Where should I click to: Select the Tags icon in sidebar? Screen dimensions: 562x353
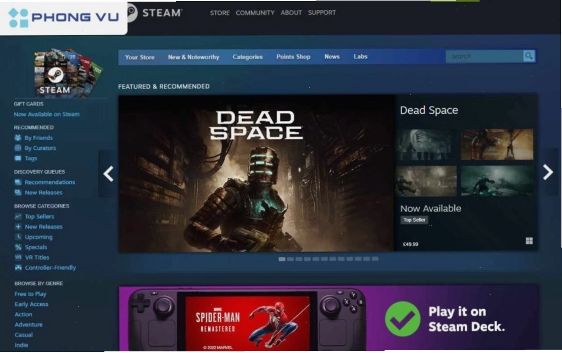point(18,158)
